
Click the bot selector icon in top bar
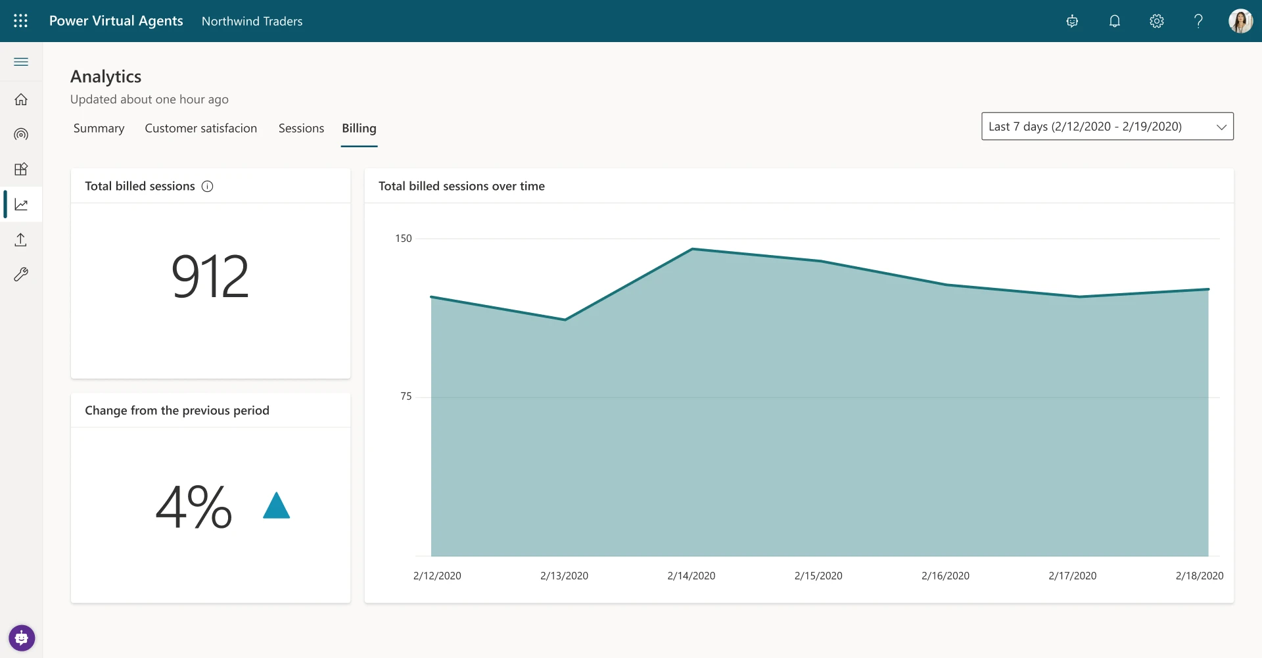[x=1072, y=20]
